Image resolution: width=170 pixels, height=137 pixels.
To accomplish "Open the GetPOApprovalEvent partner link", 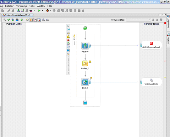I will (x=151, y=45).
